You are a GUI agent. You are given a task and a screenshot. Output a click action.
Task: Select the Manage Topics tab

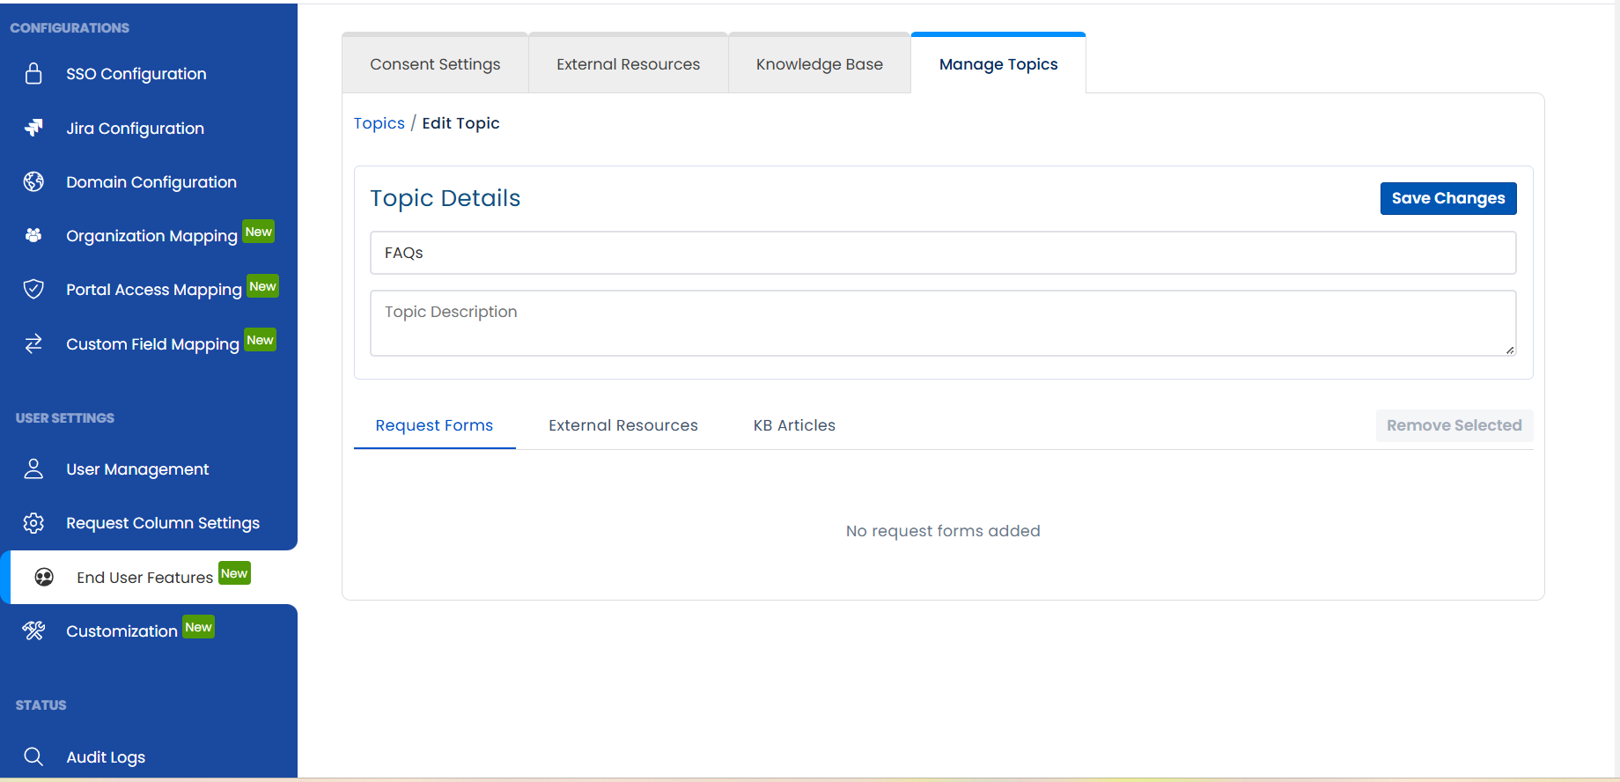point(998,64)
